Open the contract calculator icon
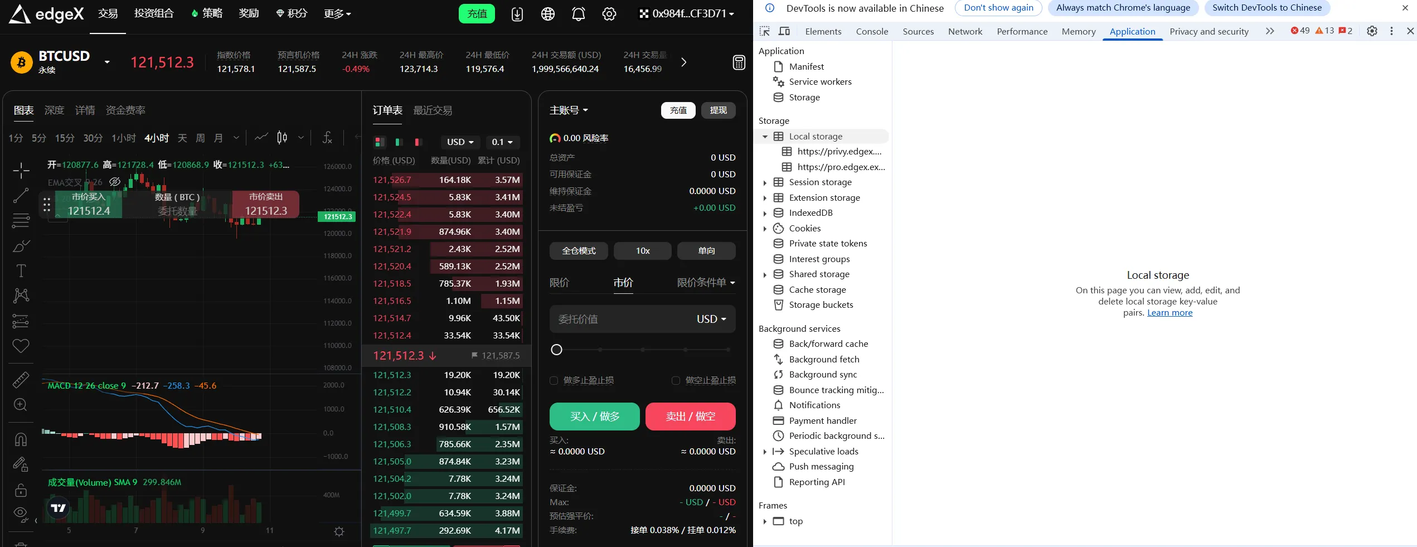The height and width of the screenshot is (547, 1417). (739, 62)
